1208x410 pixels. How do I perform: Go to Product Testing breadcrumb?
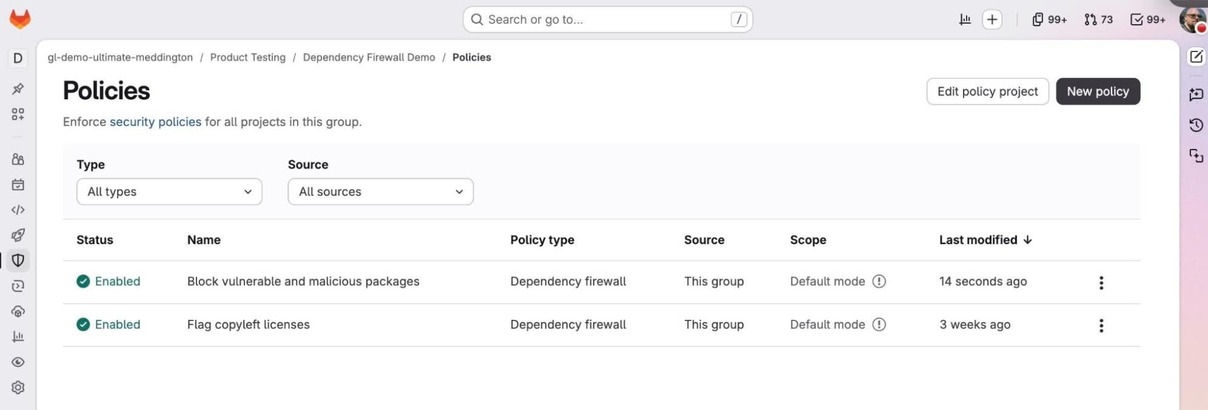[247, 58]
